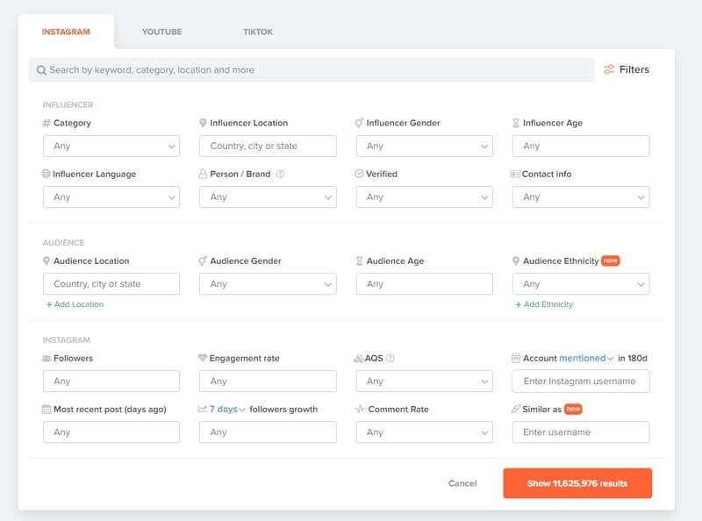Focus the Followers field
Screen dimensions: 702x521
point(111,382)
